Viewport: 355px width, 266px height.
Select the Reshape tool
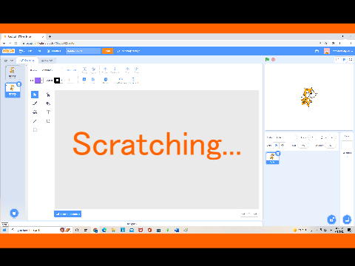click(48, 95)
